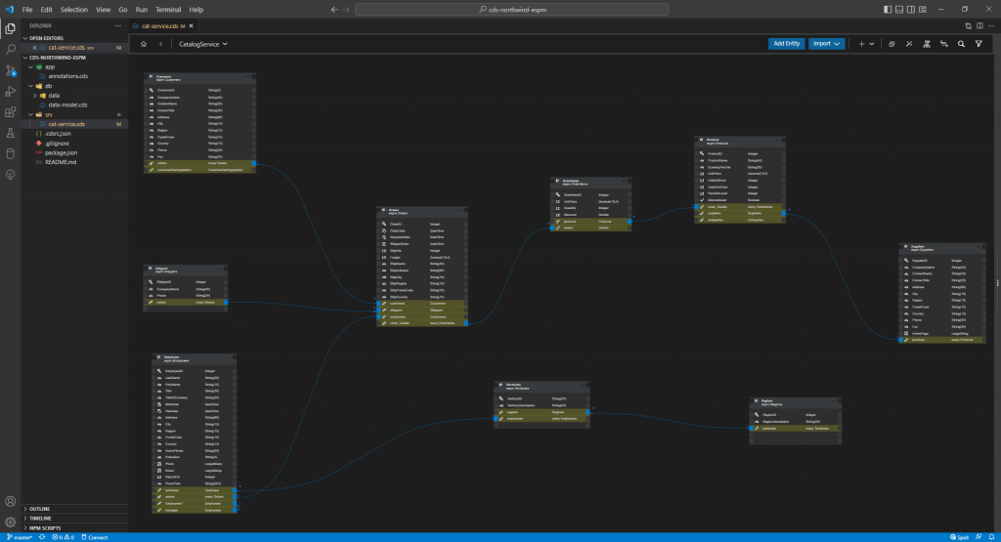Open the Testing flask view
Viewport: 1001px width, 542px height.
[x=10, y=133]
